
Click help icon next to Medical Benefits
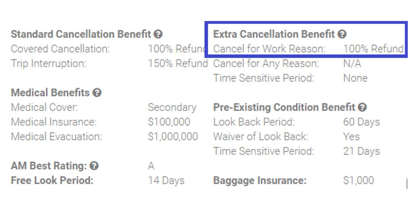click(x=97, y=92)
